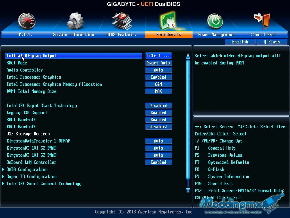Image resolution: width=290 pixels, height=218 pixels.
Task: Go to the BIOS Features tab
Action: (x=121, y=34)
